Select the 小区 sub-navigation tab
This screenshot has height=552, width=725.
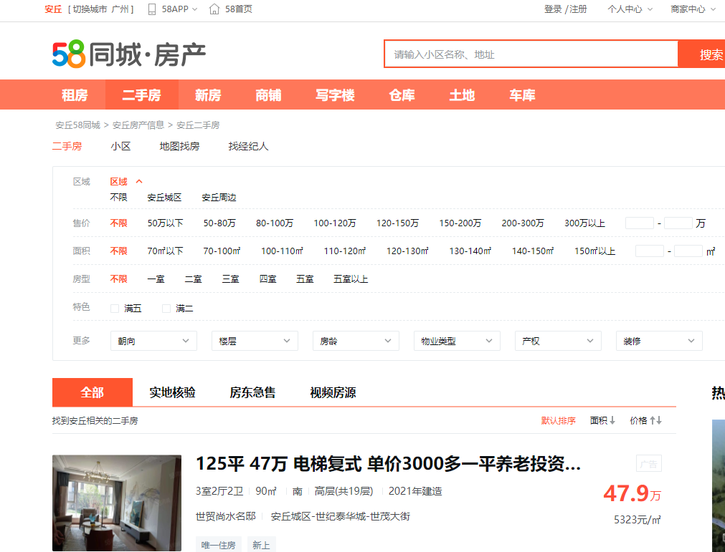120,146
